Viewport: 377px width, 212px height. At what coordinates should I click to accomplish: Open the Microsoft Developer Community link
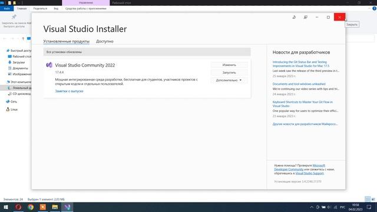tap(300, 167)
